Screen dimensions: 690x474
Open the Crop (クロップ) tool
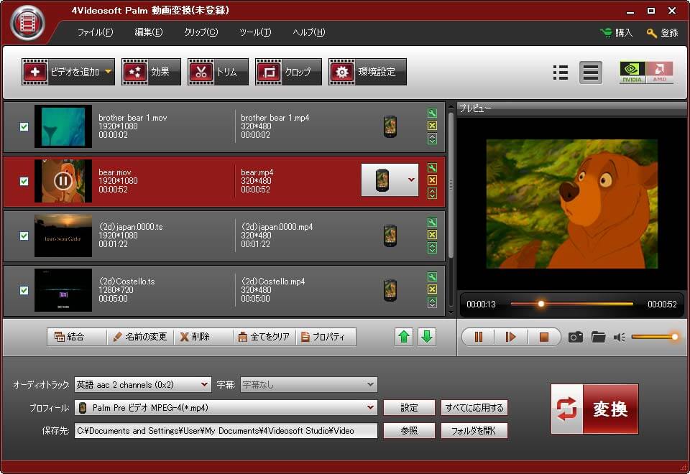(288, 72)
